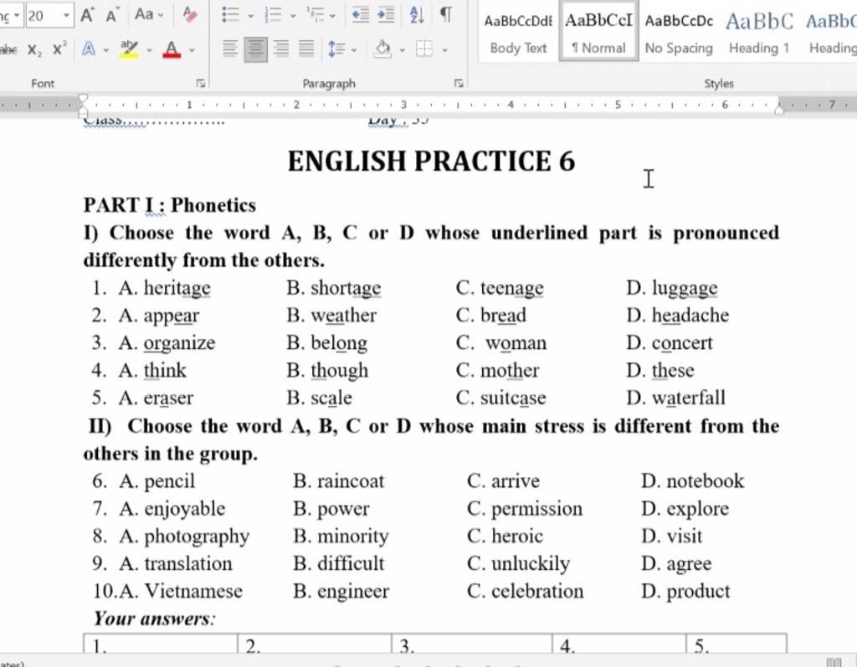Click option C. bread
Image resolution: width=857 pixels, height=667 pixels.
click(491, 316)
